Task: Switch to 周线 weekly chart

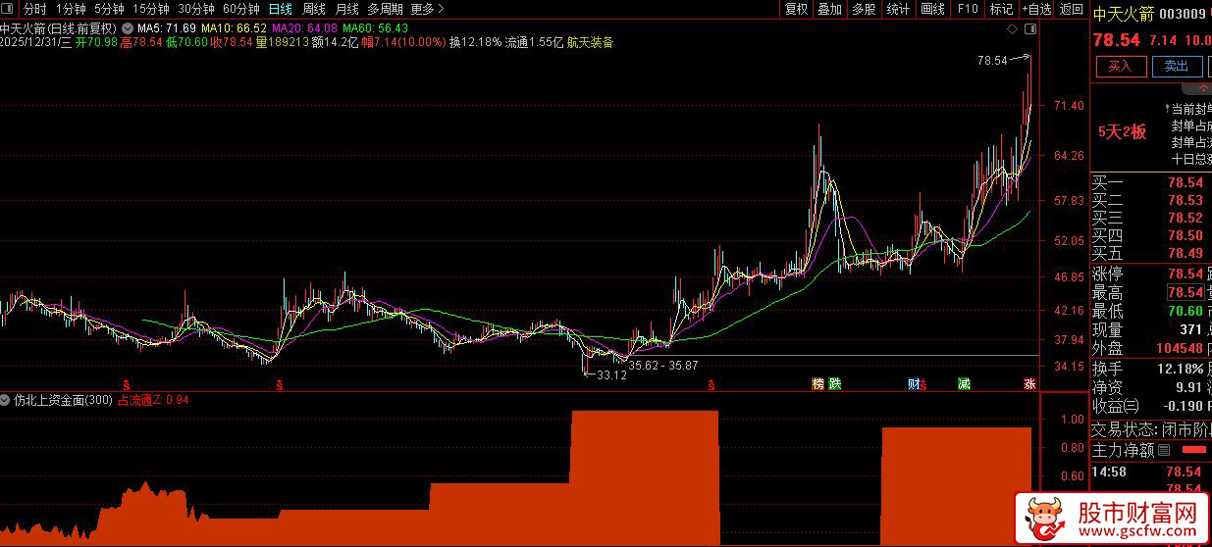Action: 314,9
